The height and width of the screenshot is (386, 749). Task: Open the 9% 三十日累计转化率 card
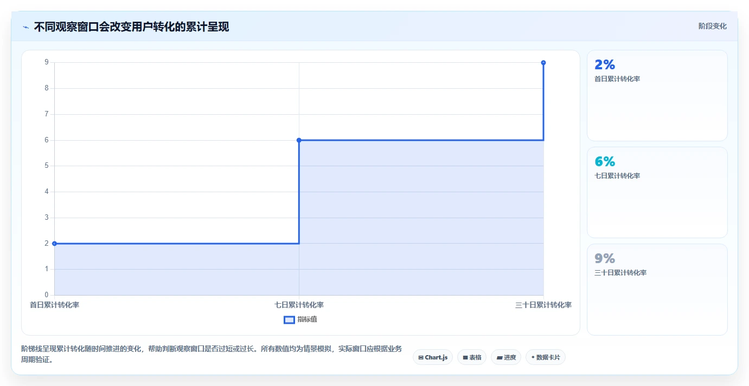[657, 290]
